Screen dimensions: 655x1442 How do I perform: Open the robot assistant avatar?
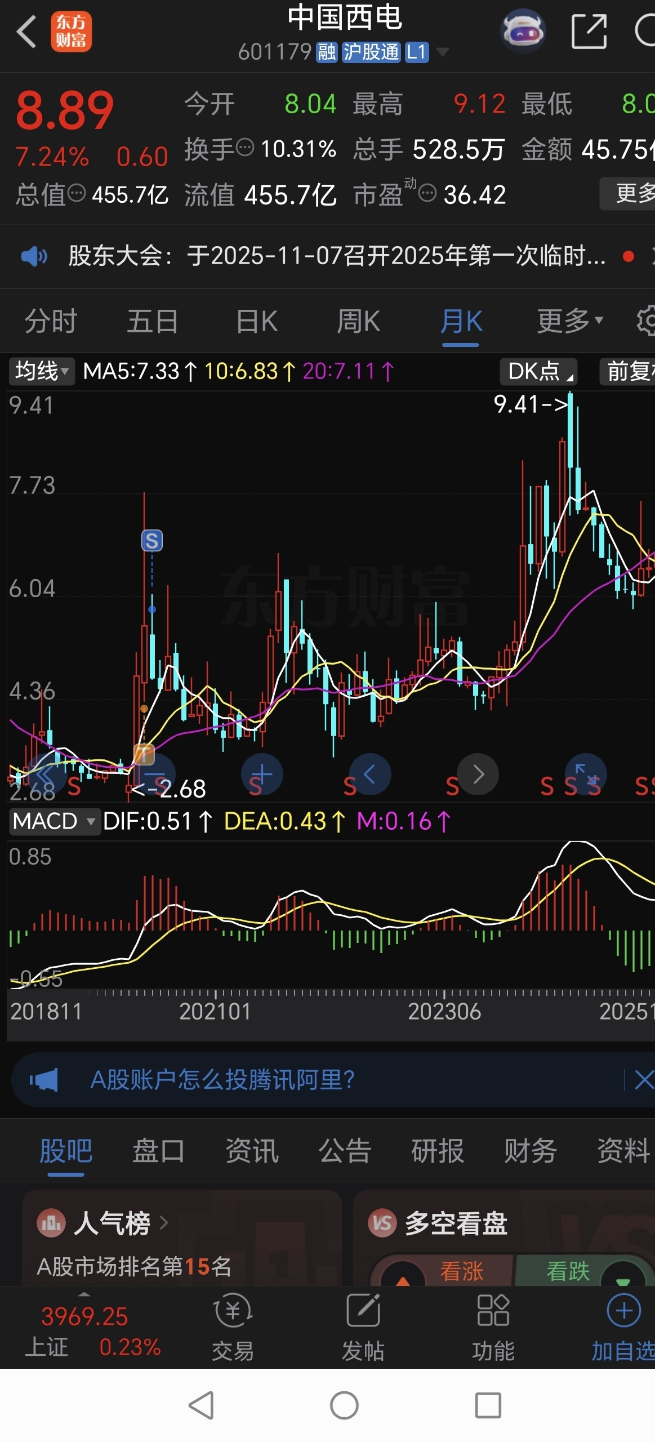(523, 31)
